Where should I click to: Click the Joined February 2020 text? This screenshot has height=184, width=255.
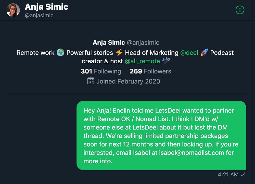click(x=128, y=81)
